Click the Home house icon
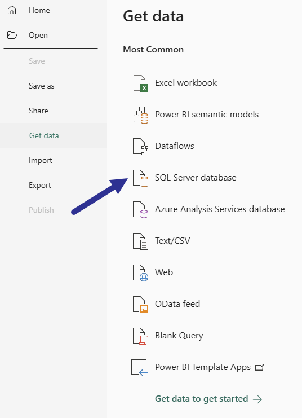This screenshot has height=418, width=302. click(x=12, y=10)
